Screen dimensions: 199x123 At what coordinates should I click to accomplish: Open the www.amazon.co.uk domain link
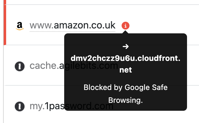[72, 25]
